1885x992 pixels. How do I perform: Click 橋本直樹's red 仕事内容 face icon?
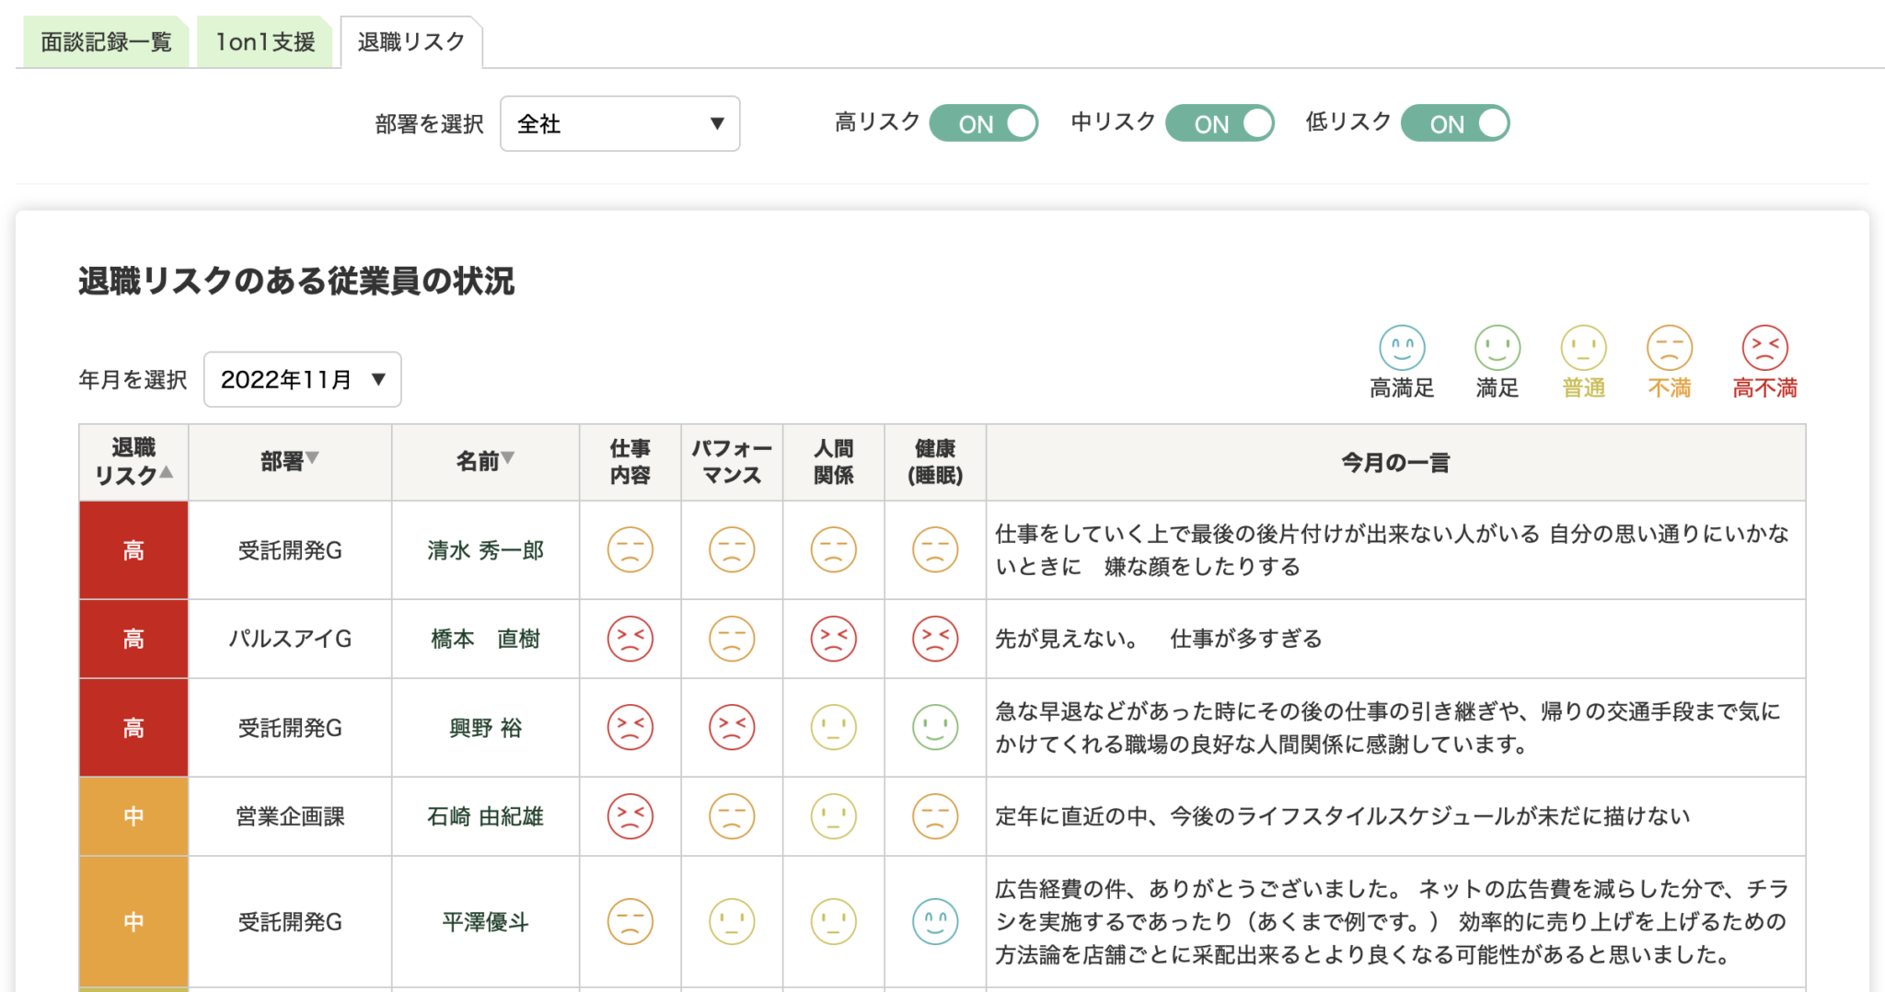click(x=630, y=639)
